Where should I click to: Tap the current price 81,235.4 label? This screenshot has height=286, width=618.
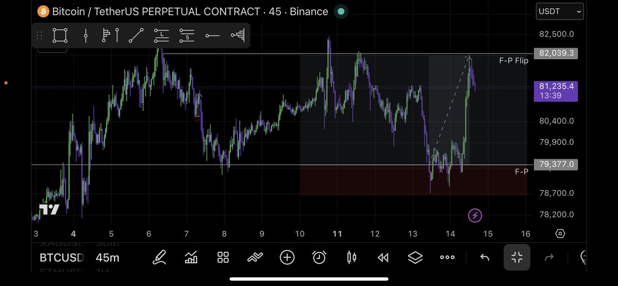coord(556,91)
